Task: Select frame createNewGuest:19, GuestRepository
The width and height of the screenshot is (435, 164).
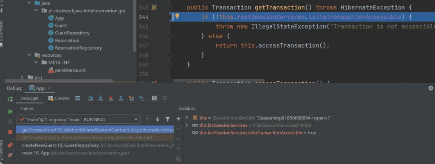Action: [95, 145]
